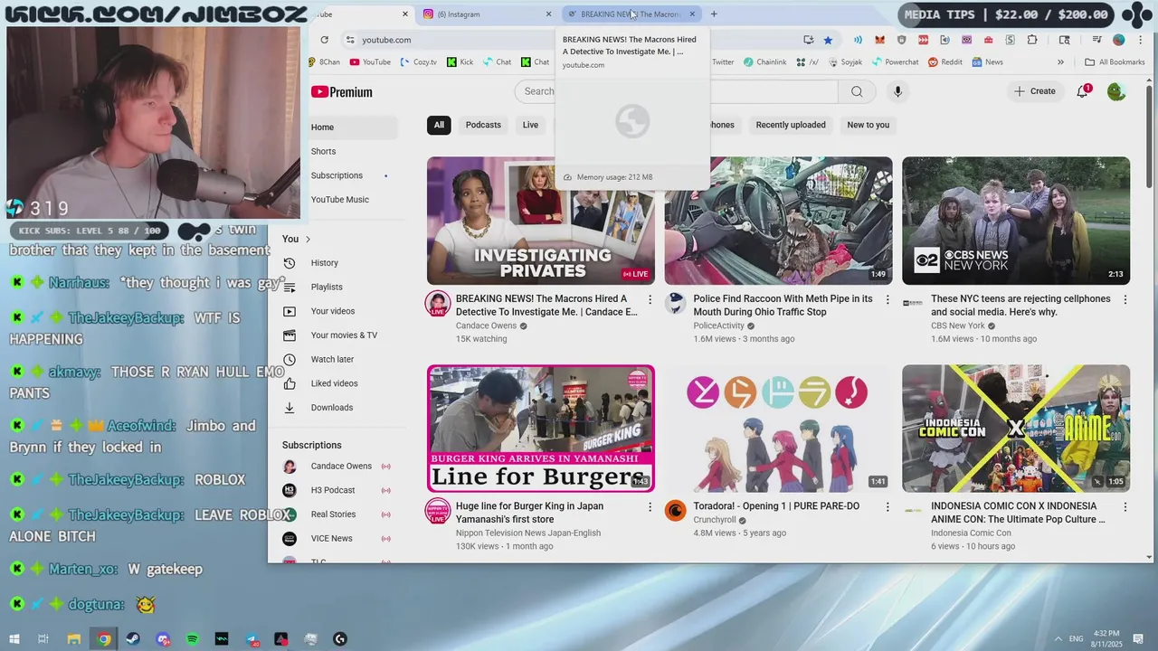Start voice search with microphone icon
Viewport: 1158px width, 651px height.
pos(897,91)
